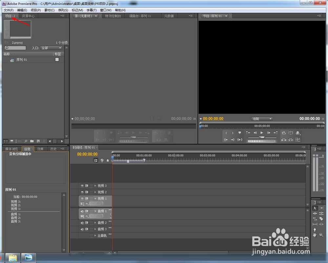Open the 文件(F) menu
The width and height of the screenshot is (328, 263).
tap(9, 10)
